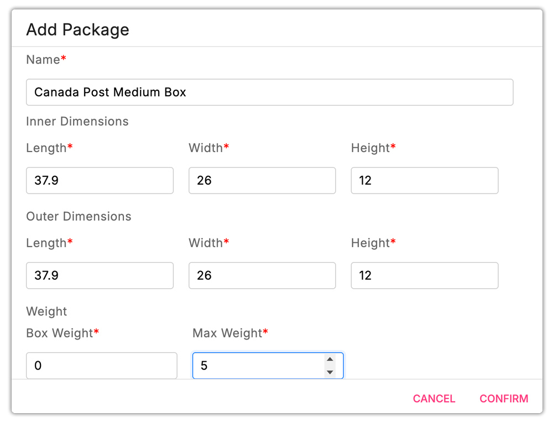The width and height of the screenshot is (553, 422).
Task: Click the Outer Dimensions section label
Action: [x=79, y=216]
